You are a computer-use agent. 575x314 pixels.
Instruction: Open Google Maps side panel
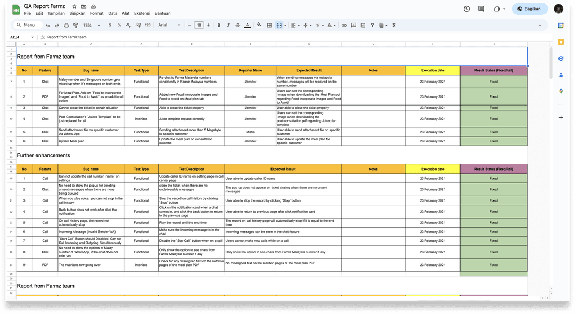click(x=561, y=91)
